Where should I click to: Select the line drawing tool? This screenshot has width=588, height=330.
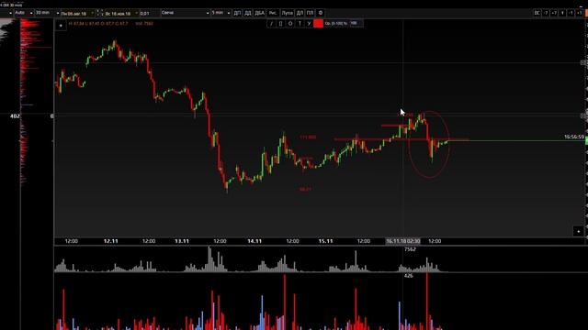(271, 24)
